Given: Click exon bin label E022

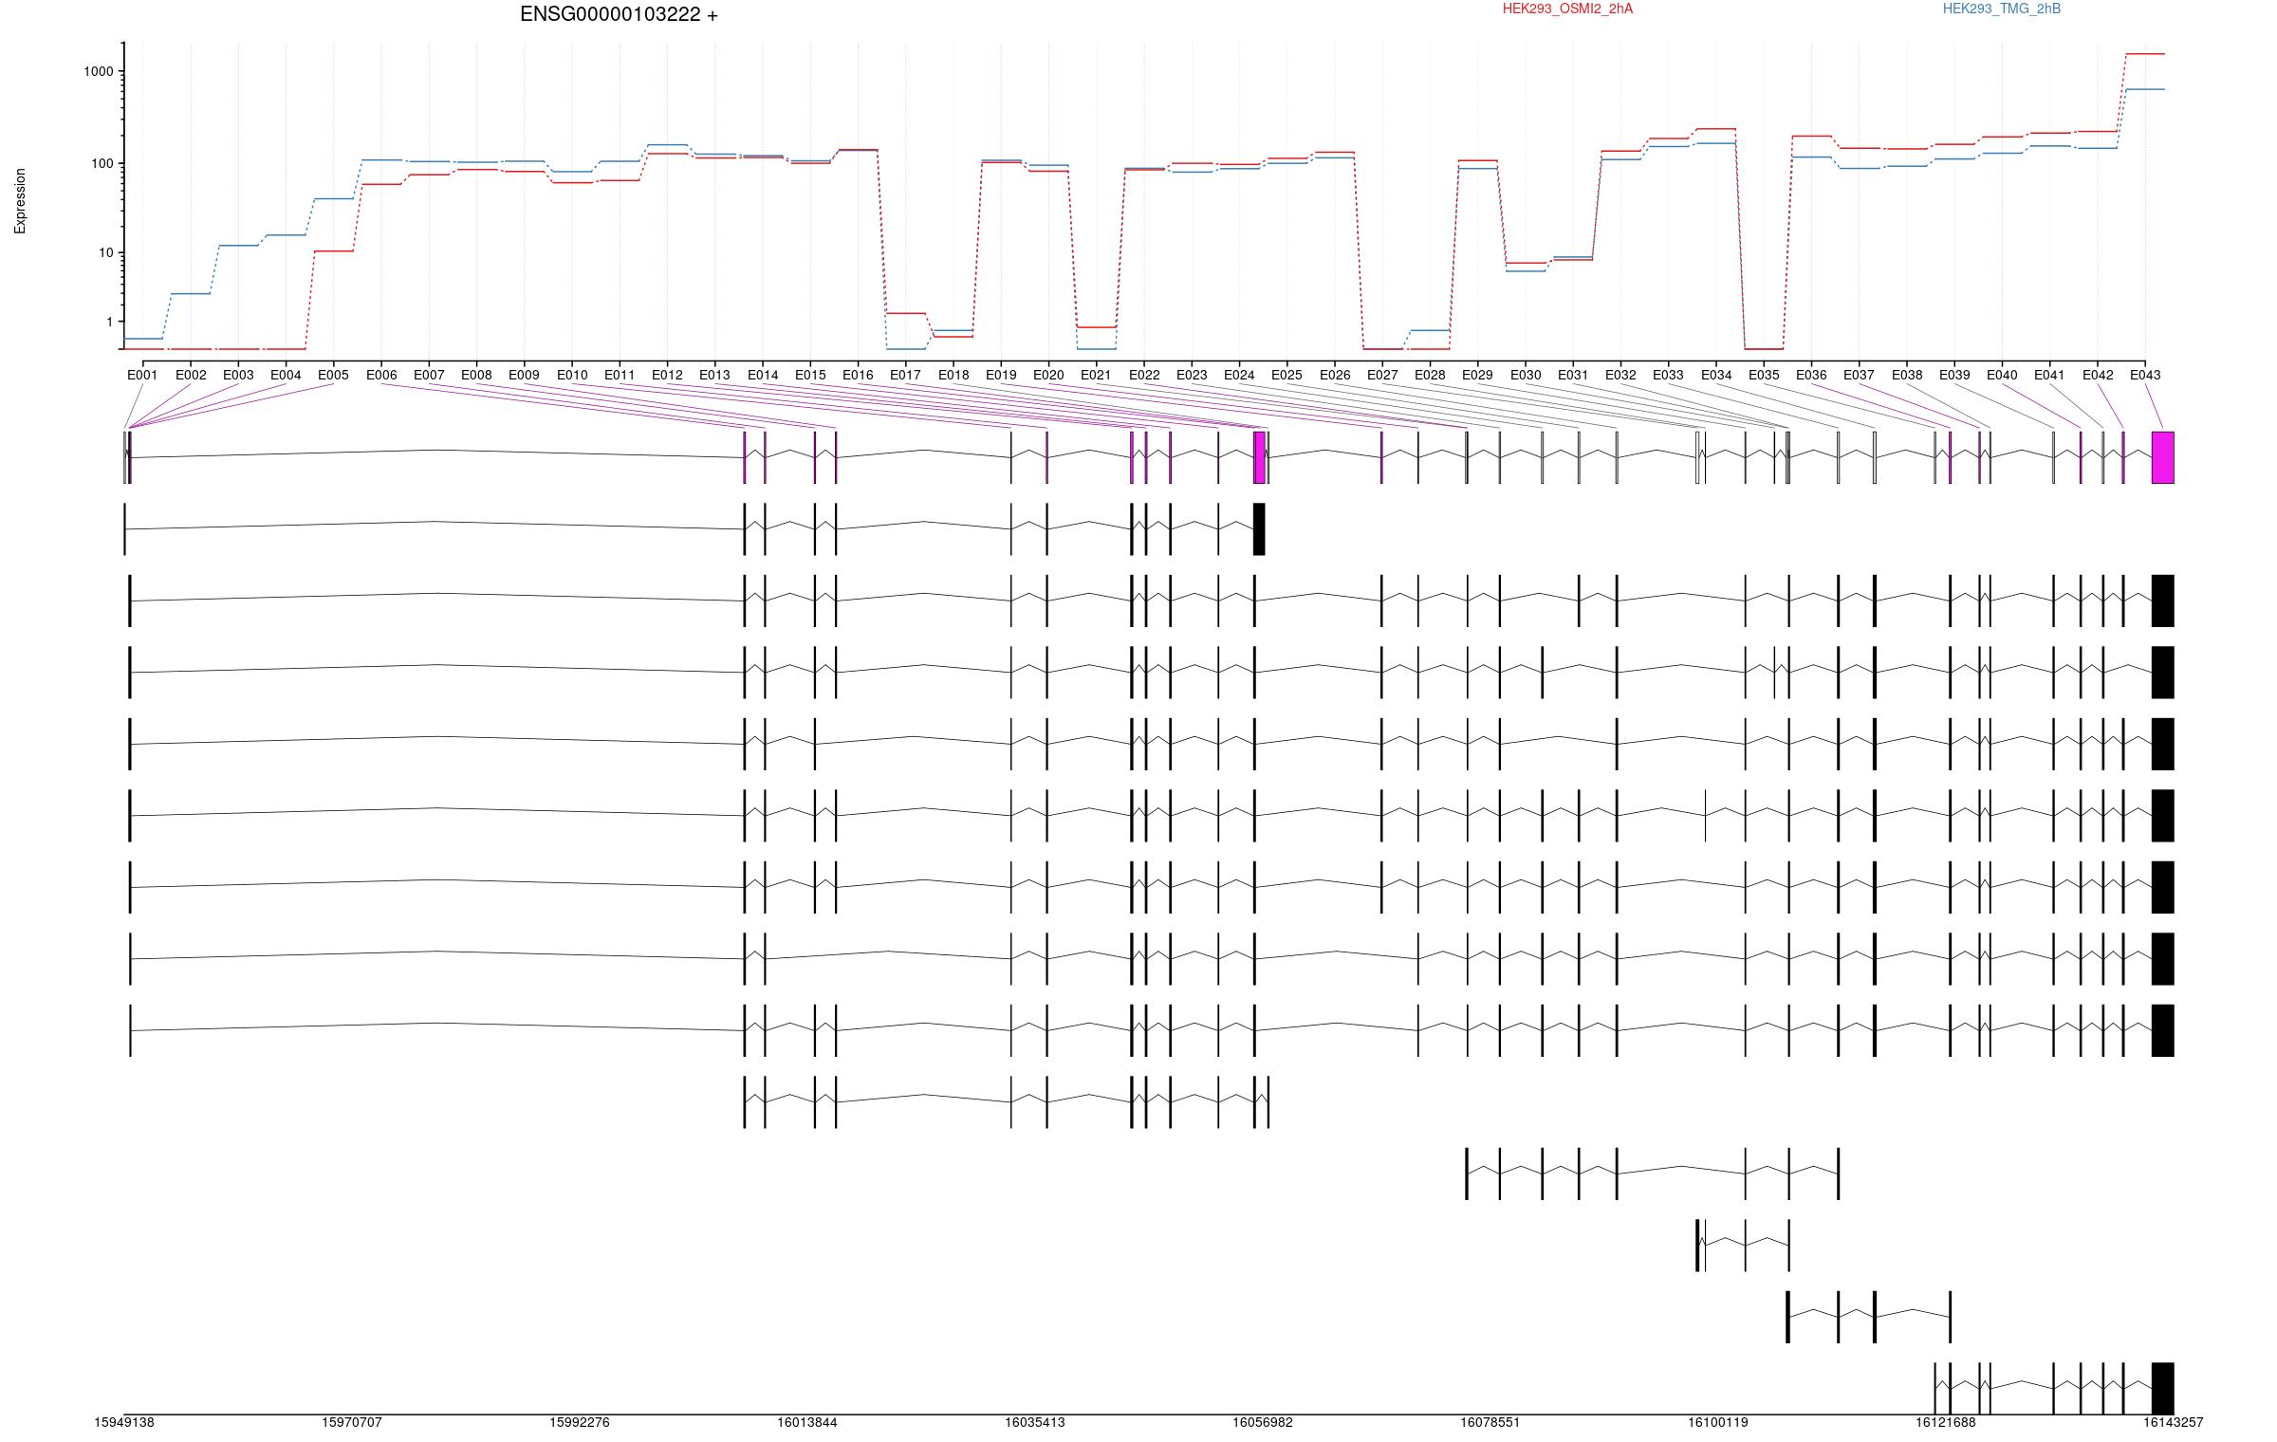Looking at the screenshot, I should pos(1144,375).
